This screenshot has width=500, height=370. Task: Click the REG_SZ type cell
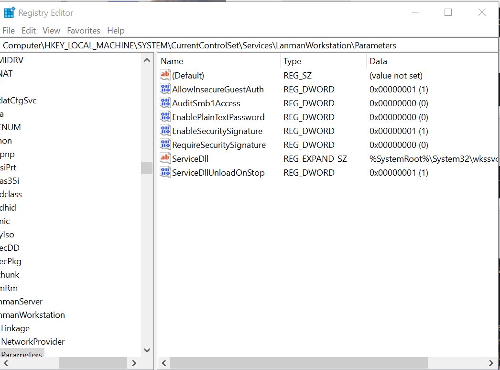[297, 76]
